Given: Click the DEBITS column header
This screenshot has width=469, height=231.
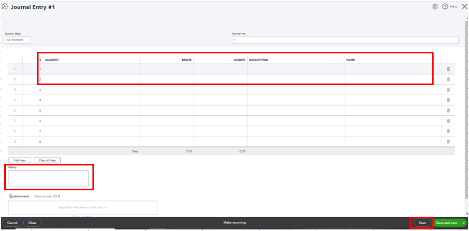Looking at the screenshot, I should (186, 60).
